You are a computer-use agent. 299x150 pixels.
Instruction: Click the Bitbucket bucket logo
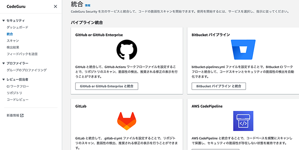[x=243, y=50]
